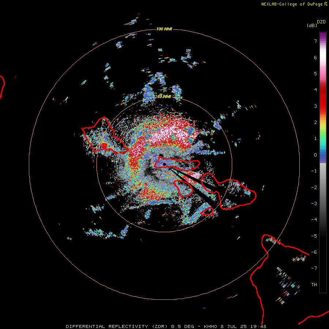Screen dimensions: 329x329
Task: Click the blue zero band of the color bar
Action: pos(323,156)
